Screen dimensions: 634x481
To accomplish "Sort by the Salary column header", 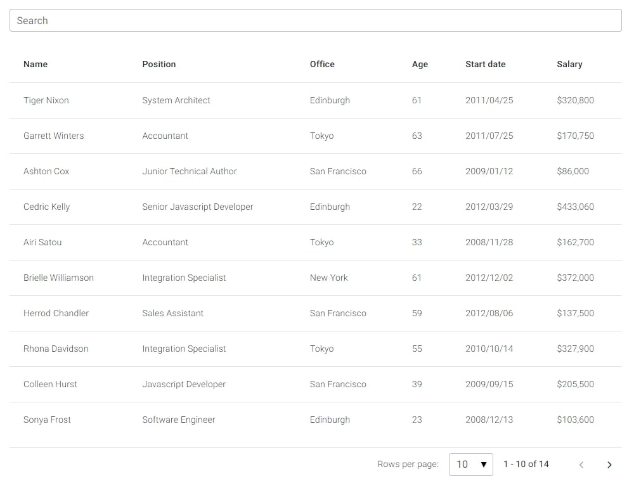I will (x=569, y=64).
